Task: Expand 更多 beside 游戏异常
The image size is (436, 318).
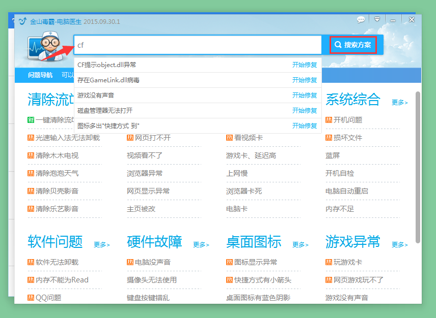Action: (399, 244)
